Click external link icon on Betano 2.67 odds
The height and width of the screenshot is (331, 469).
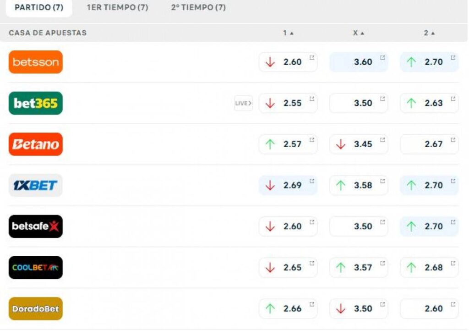tap(453, 140)
